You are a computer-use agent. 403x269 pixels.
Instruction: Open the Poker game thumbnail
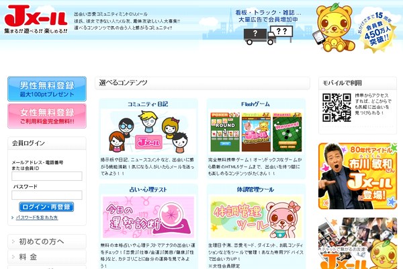pos(225,132)
